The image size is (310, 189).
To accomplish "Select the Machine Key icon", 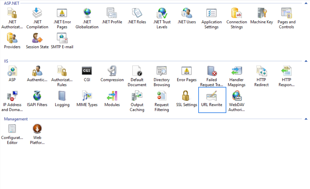I will click(262, 13).
